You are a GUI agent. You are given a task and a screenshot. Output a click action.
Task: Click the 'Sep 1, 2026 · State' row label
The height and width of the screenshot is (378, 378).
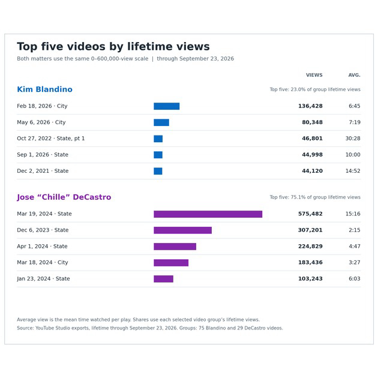(x=43, y=155)
